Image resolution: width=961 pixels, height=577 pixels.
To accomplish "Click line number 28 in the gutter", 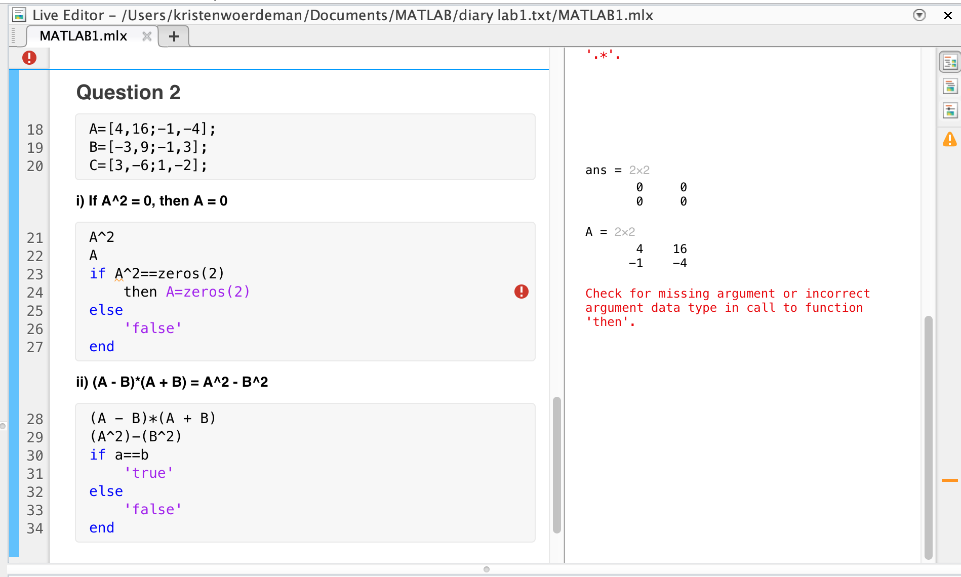I will 35,419.
